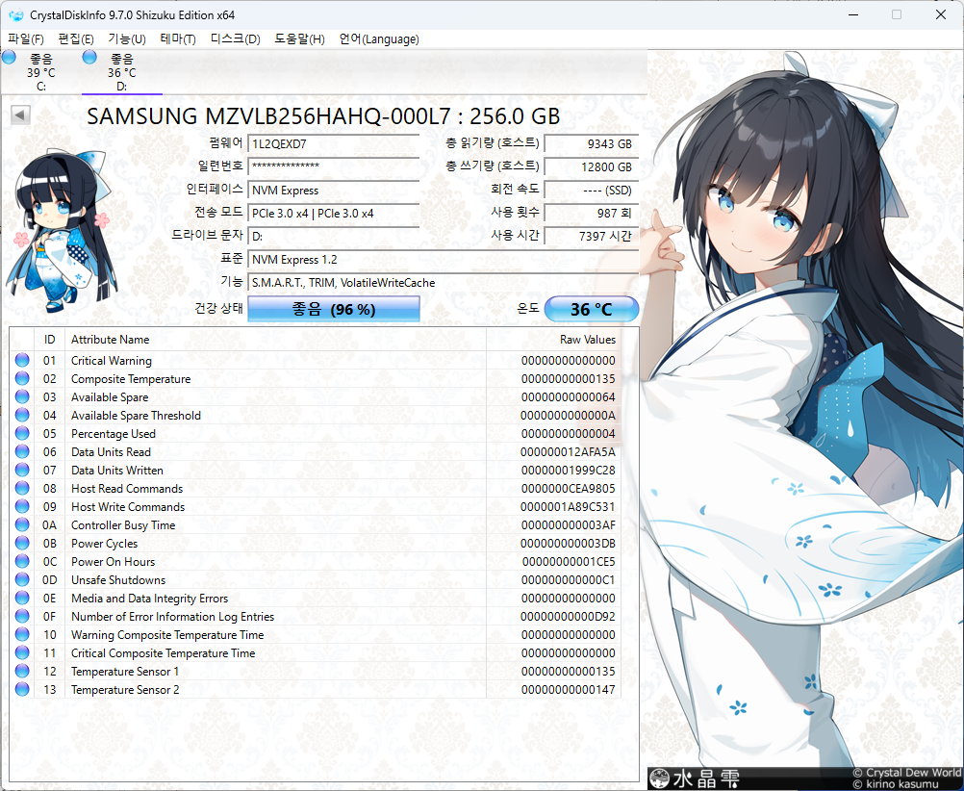Select the Percentage Used attribute name

pyautogui.click(x=114, y=434)
